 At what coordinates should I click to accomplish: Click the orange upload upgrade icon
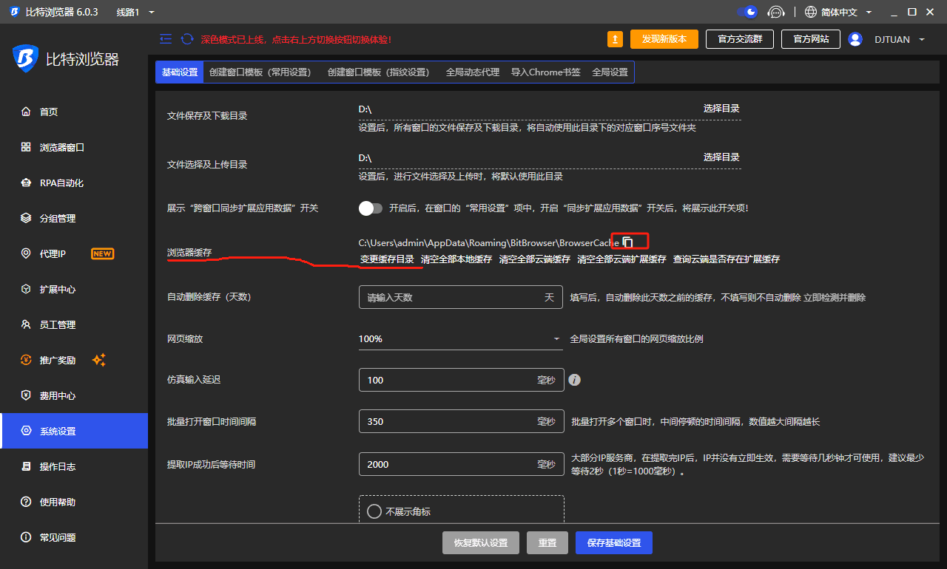click(x=615, y=39)
